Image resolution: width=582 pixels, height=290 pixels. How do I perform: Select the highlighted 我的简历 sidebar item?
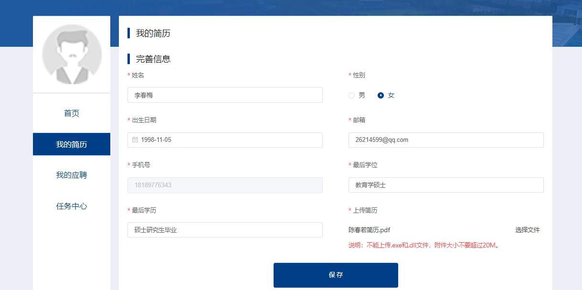click(71, 144)
